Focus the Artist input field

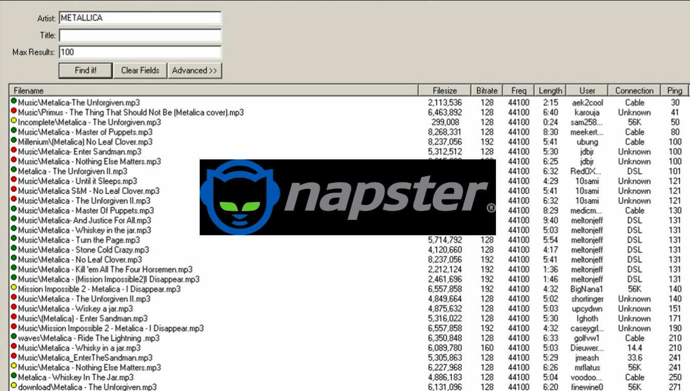coord(140,18)
